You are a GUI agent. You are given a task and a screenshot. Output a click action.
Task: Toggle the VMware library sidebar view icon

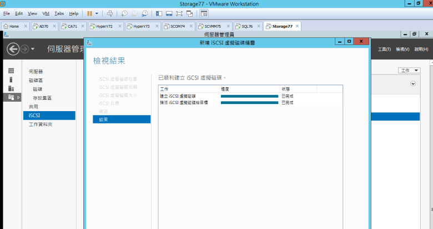pyautogui.click(x=159, y=13)
